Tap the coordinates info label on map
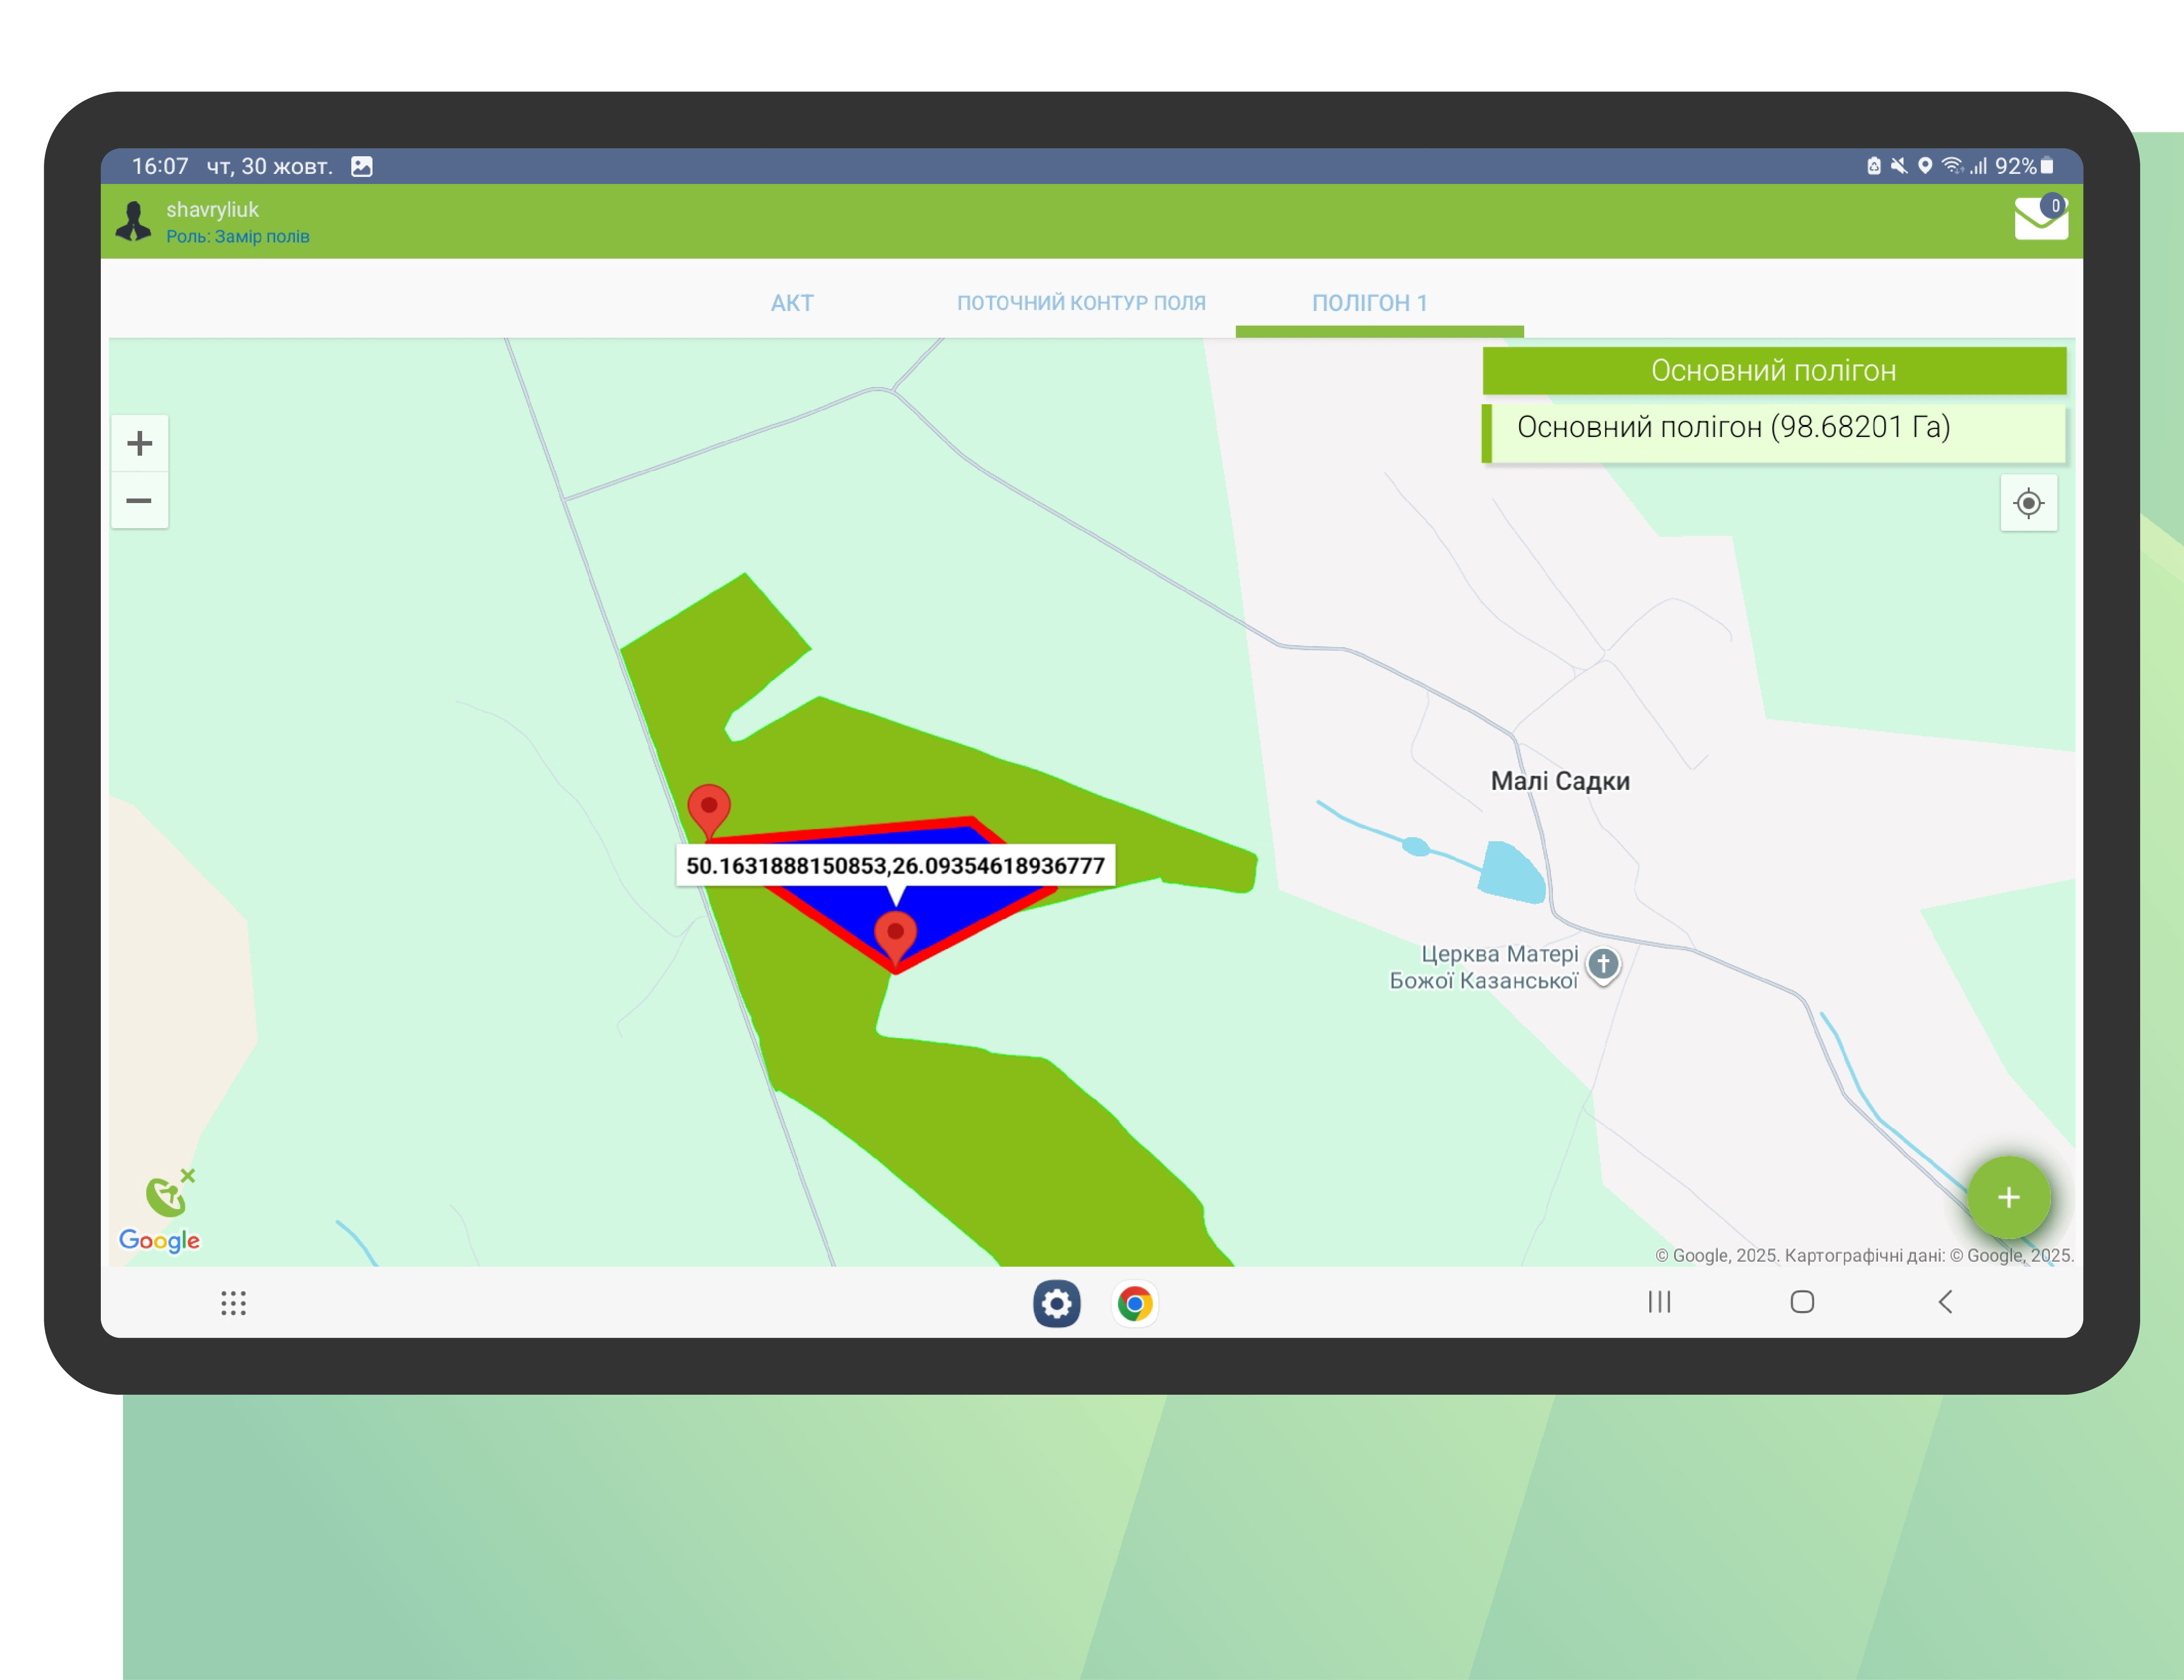This screenshot has height=1680, width=2184. point(895,865)
